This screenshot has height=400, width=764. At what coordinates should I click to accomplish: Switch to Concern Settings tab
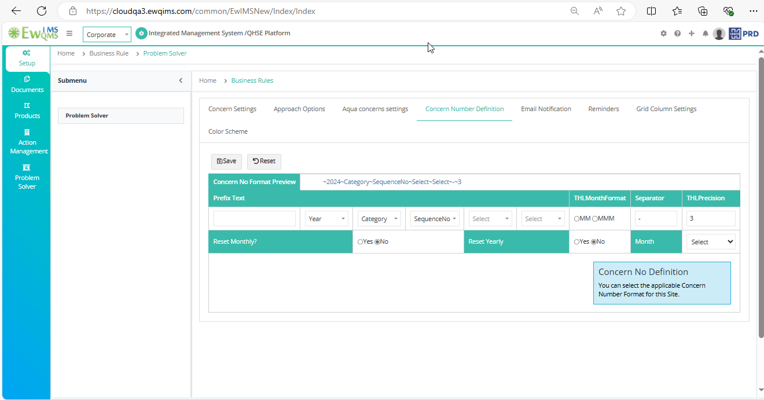coord(232,109)
